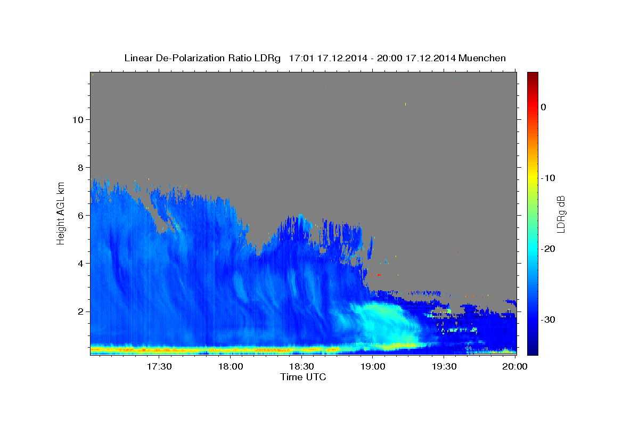Click the 19:00 time tick label
The image size is (639, 426).
[x=373, y=366]
